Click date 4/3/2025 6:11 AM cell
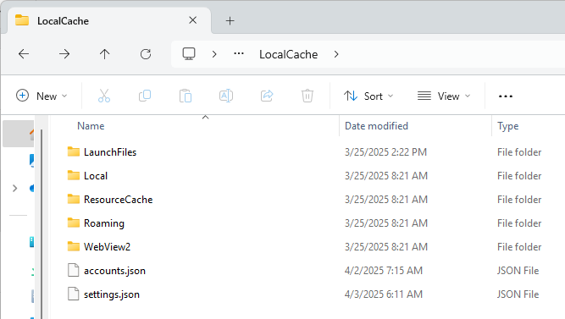 384,294
